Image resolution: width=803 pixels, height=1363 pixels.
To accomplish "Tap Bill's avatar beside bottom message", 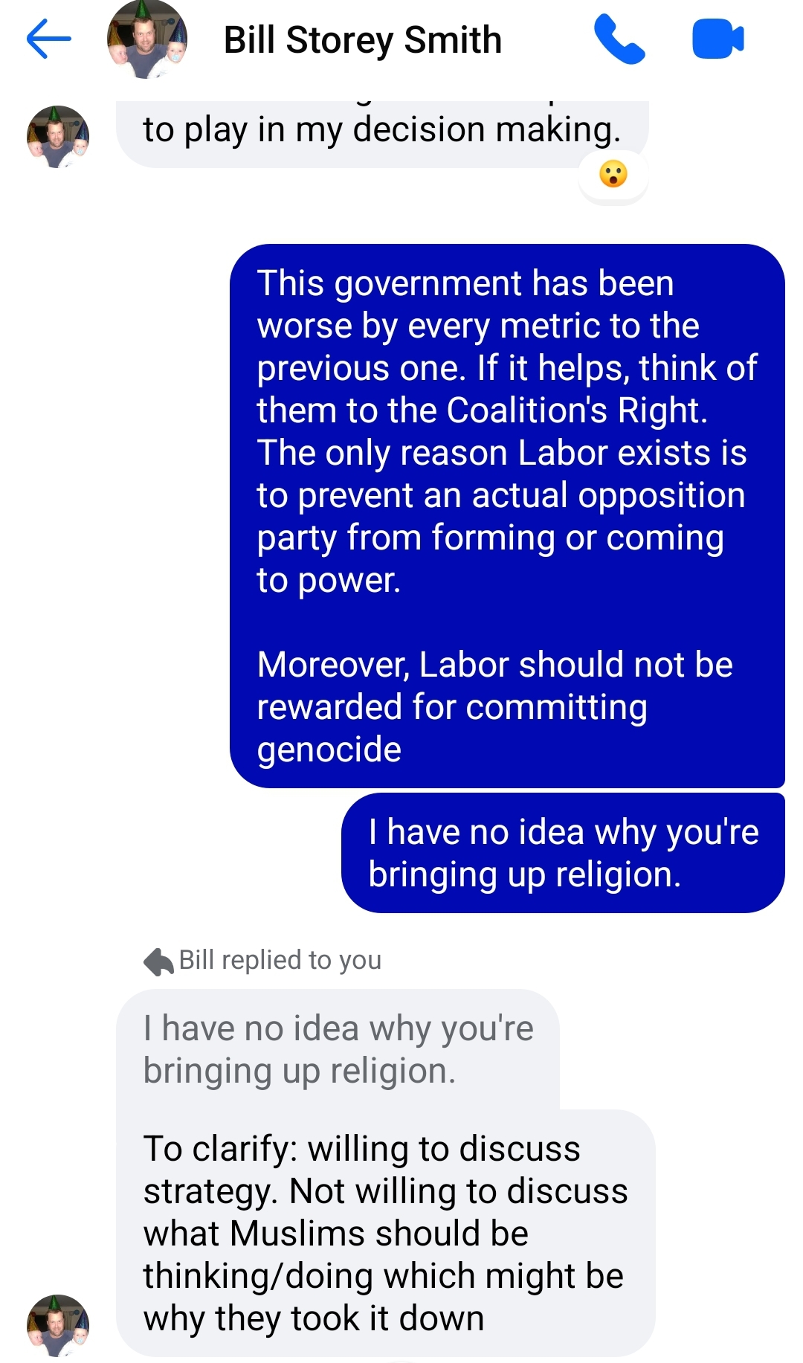I will 58,1325.
